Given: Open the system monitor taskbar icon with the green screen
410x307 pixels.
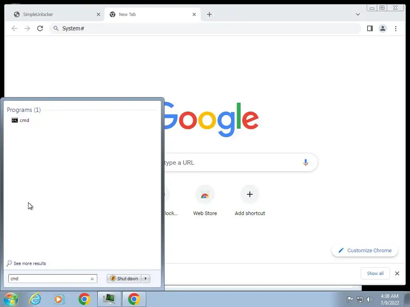Looking at the screenshot, I should point(109,299).
